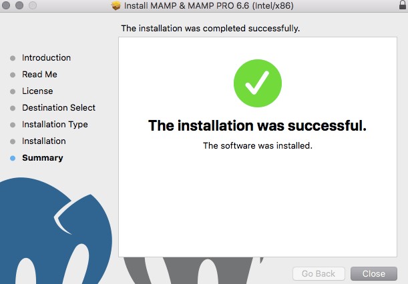Select the Destination Select step

[59, 108]
